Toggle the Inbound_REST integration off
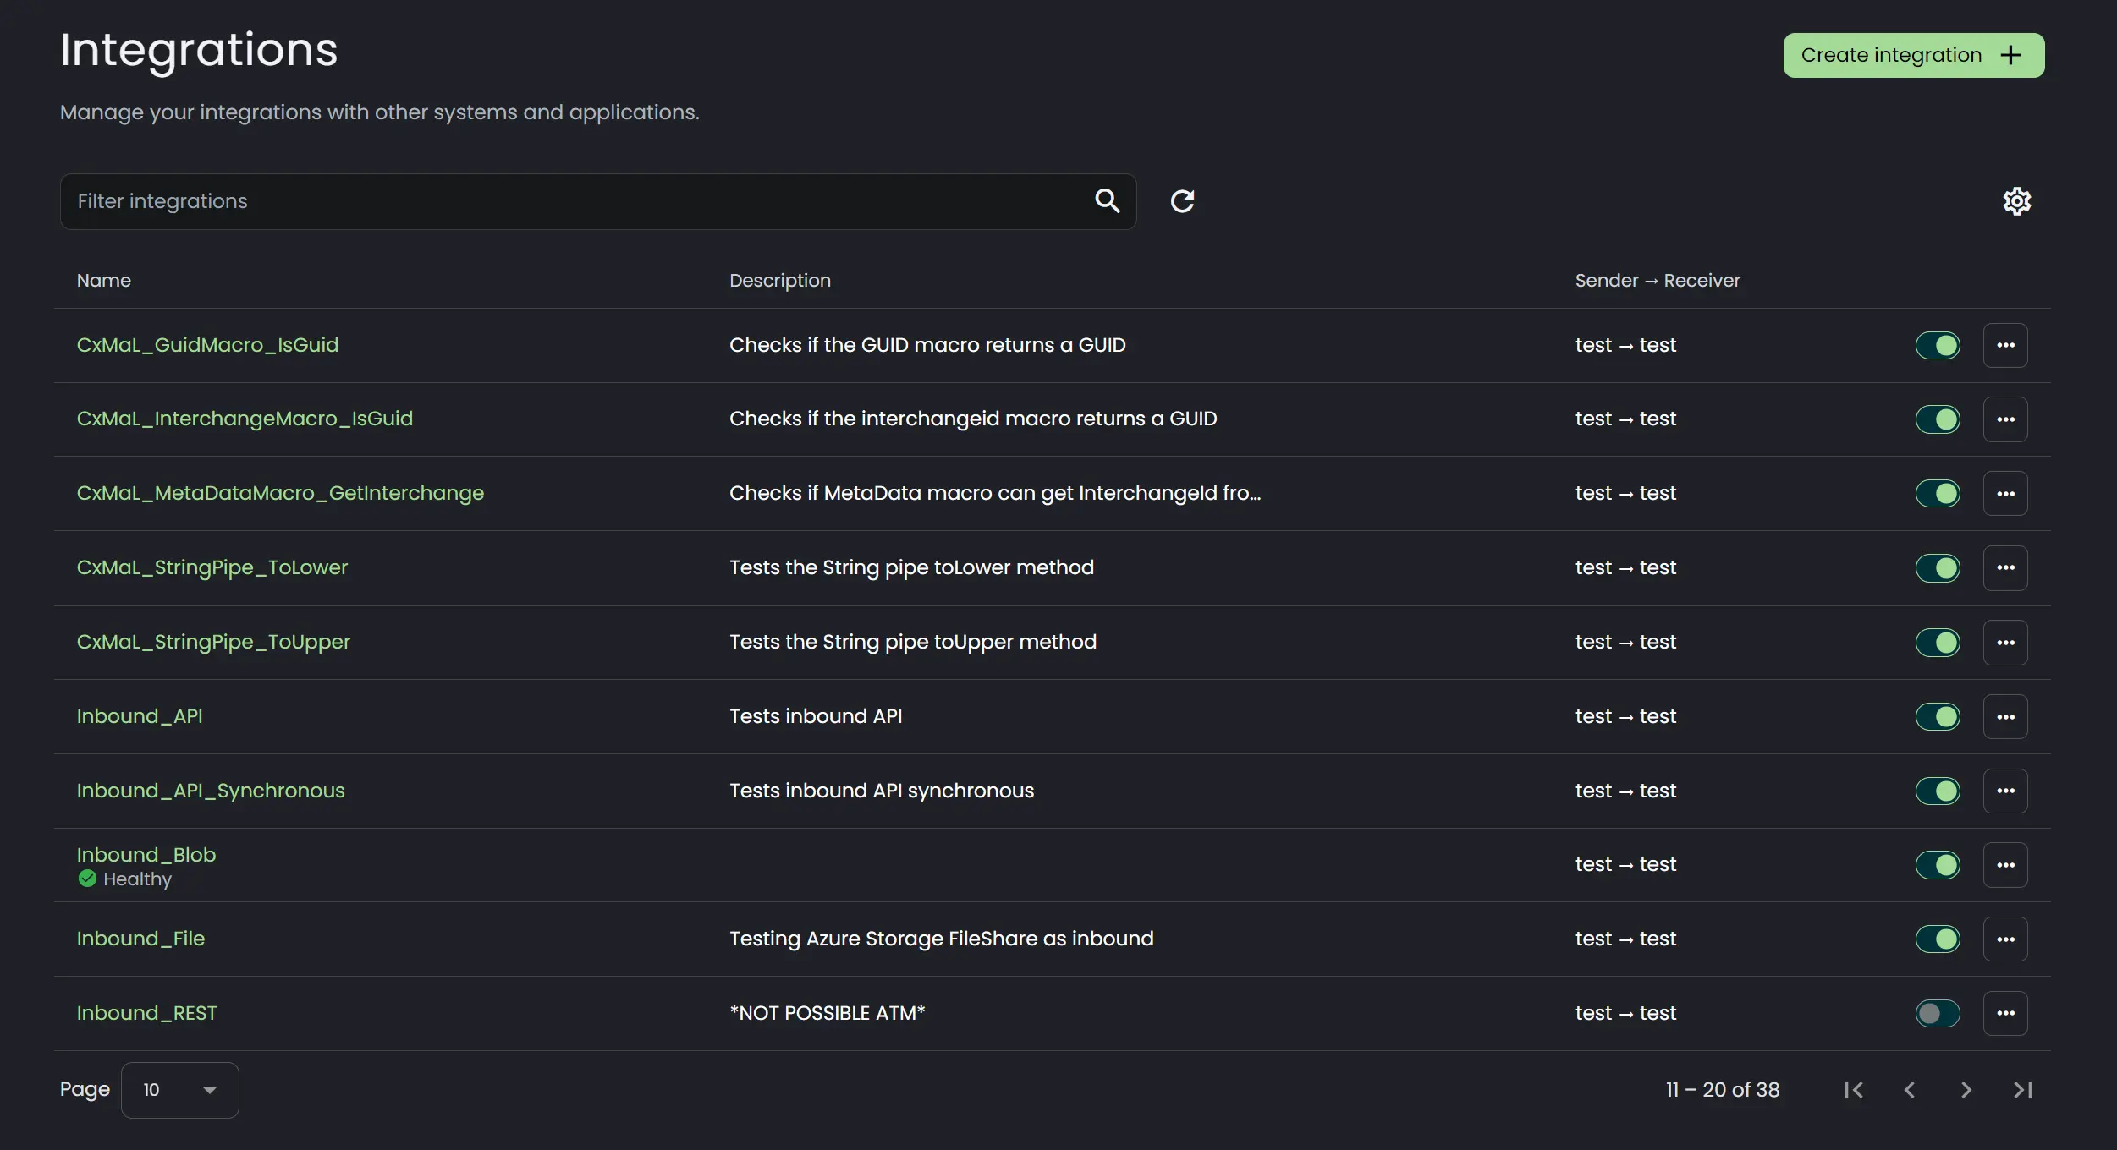 [1937, 1013]
